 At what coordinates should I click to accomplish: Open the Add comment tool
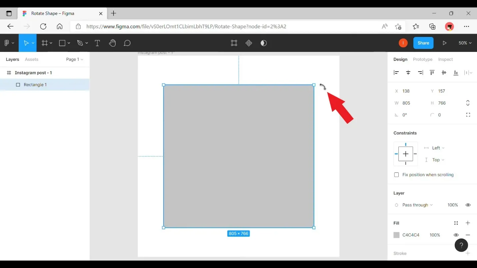coord(127,43)
